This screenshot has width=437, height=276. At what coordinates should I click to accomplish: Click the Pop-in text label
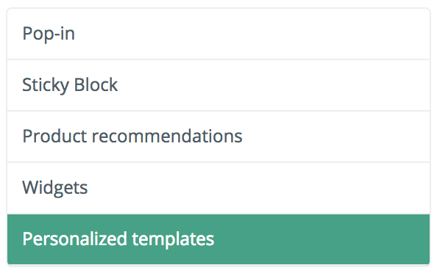click(49, 34)
